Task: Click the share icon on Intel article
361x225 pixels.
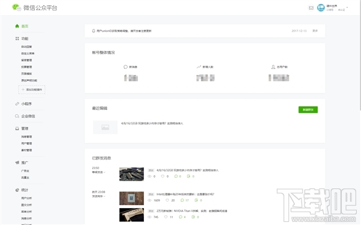Action: click(196, 200)
